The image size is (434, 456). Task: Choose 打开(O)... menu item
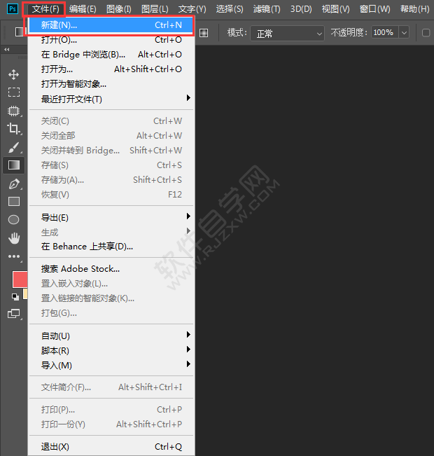[111, 39]
